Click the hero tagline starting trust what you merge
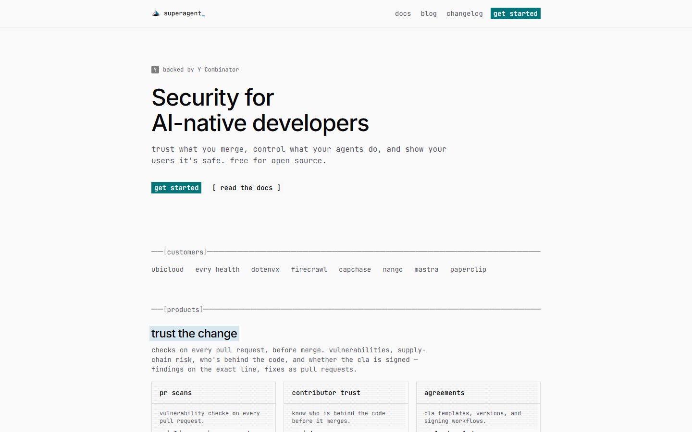The height and width of the screenshot is (432, 692). tap(299, 155)
